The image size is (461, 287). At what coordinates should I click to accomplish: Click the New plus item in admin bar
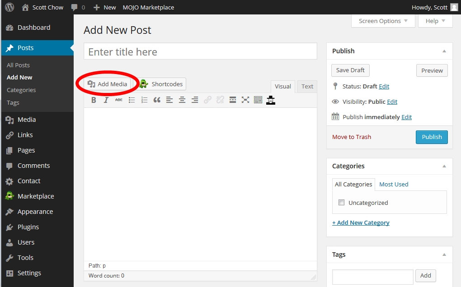point(104,7)
